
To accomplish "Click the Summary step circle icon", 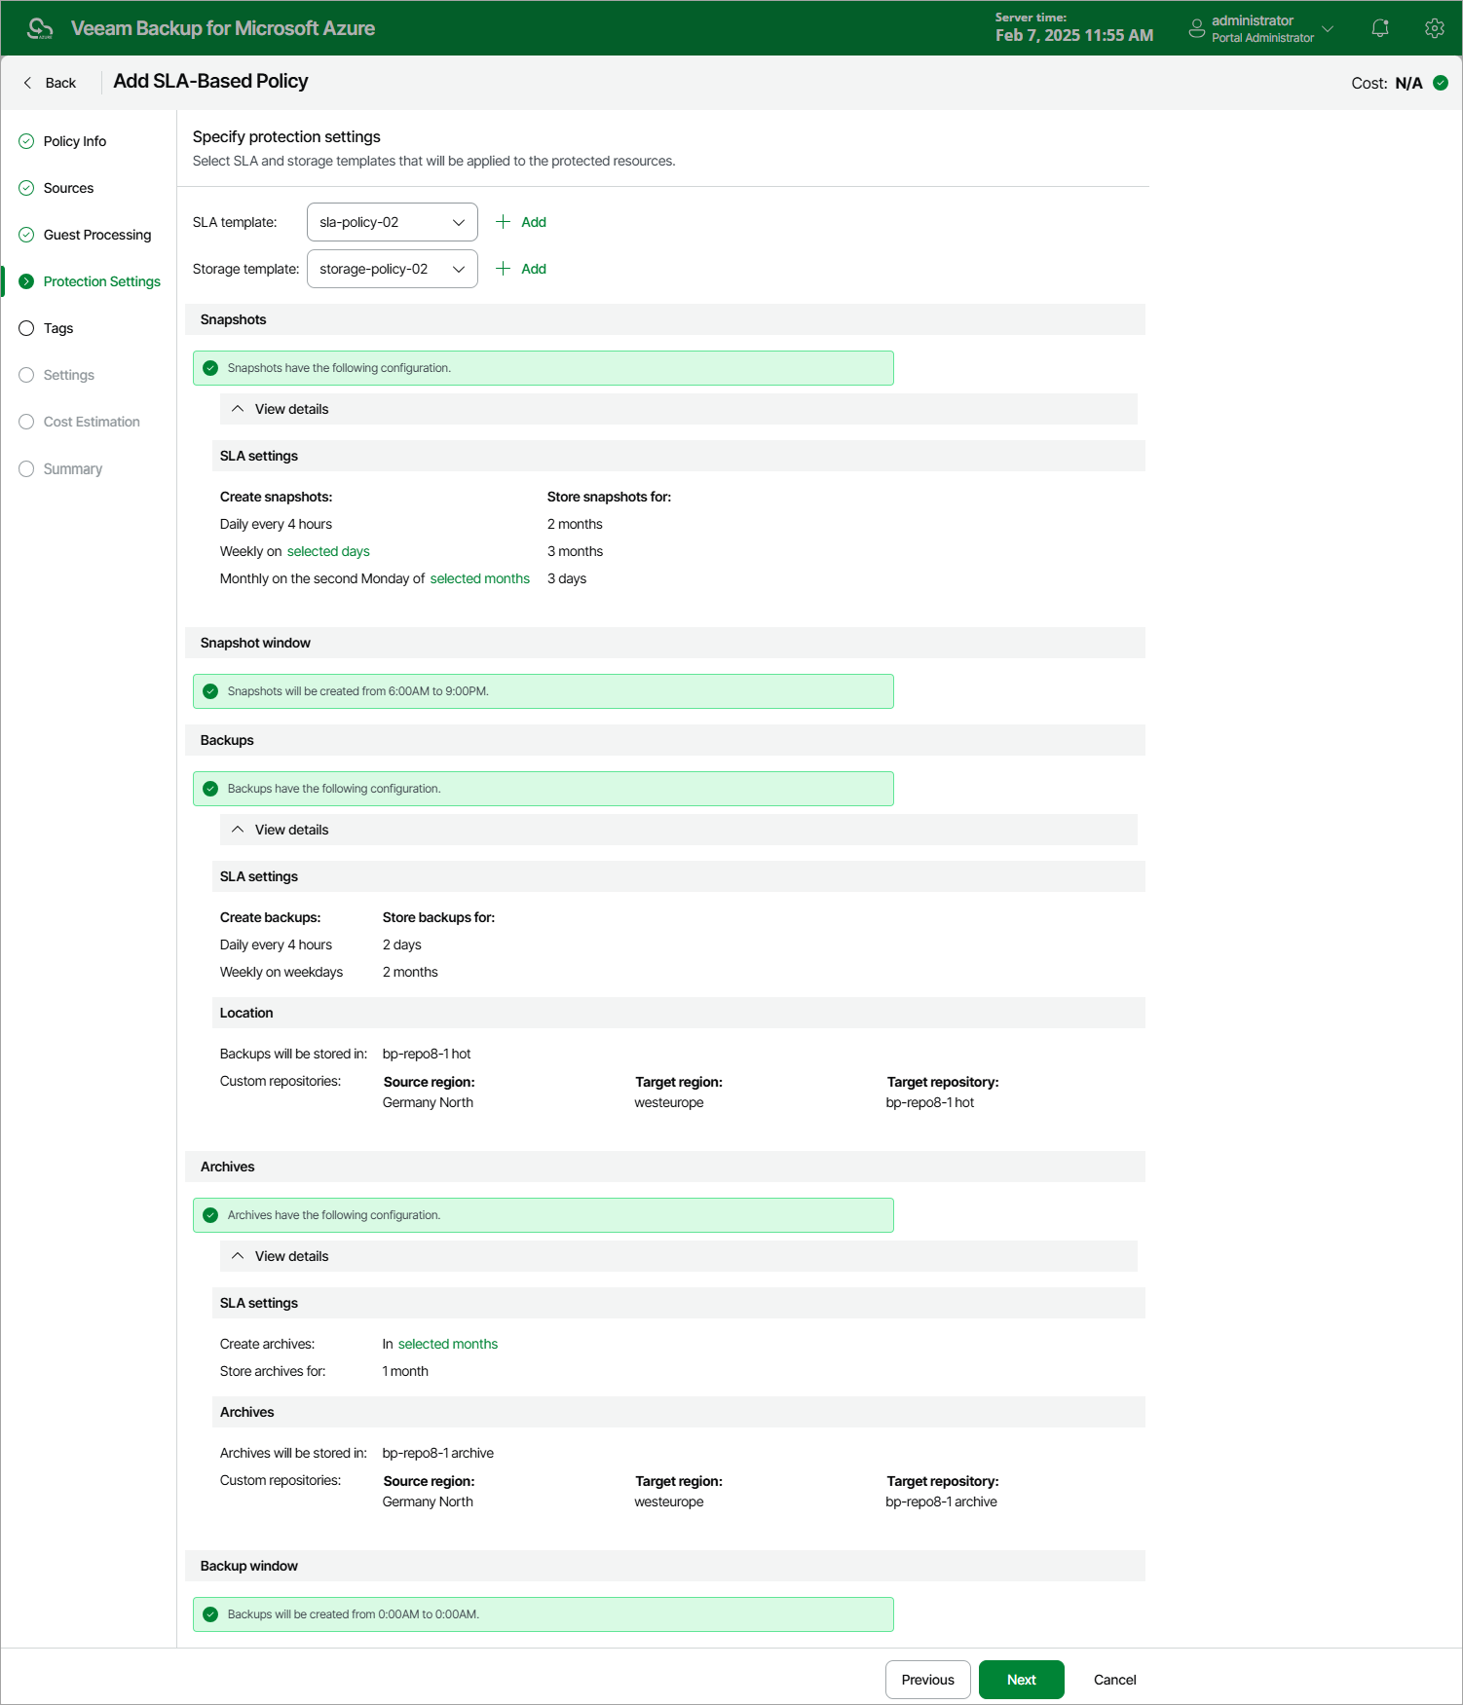I will [26, 468].
